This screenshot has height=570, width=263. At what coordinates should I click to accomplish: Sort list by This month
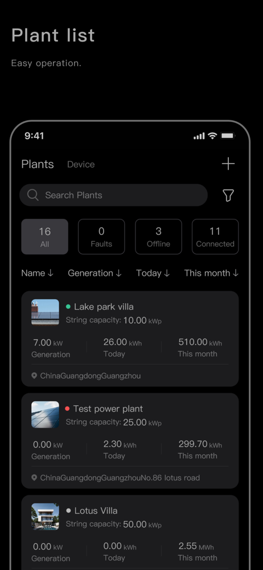(211, 273)
